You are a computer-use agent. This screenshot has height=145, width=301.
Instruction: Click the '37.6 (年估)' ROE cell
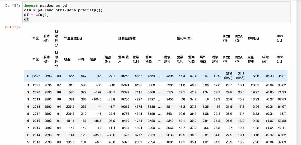tap(228, 76)
